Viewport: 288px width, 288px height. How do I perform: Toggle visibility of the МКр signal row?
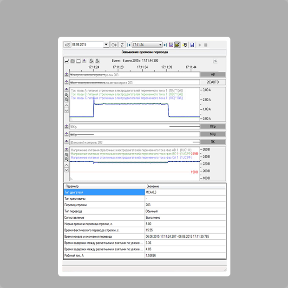(66, 134)
